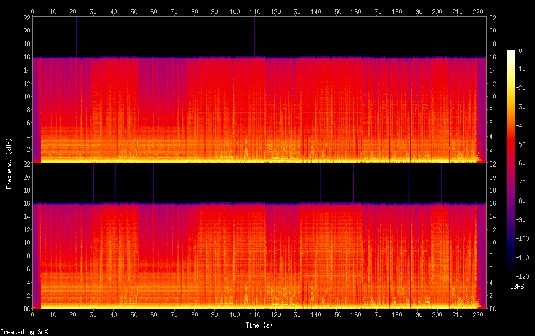Click the 0 tick on the bottom time axis

pyautogui.click(x=32, y=316)
